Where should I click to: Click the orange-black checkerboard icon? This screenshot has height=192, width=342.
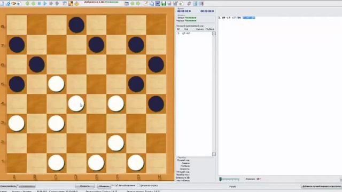point(71,4)
